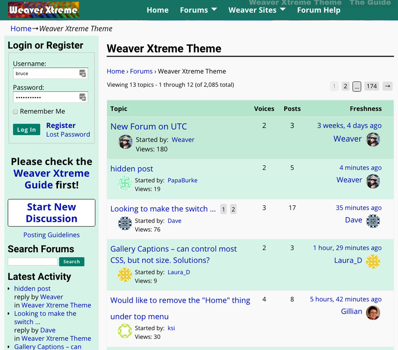
Task: Click Laura_D's avatar under the Gallery Captions topic
Action: point(125,275)
